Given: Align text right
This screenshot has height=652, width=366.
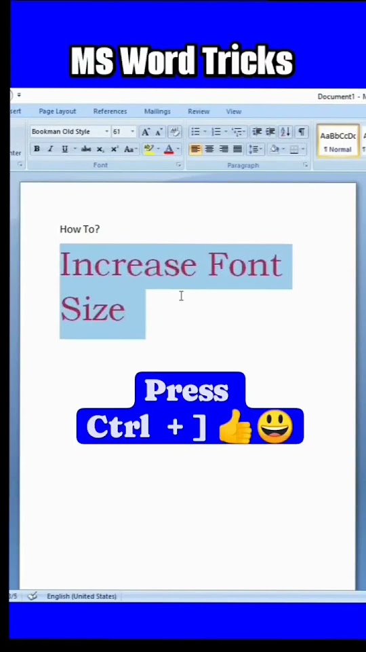Looking at the screenshot, I should click(x=224, y=149).
